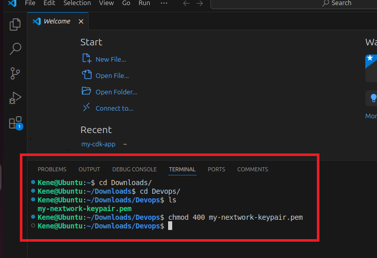Click the Search command center field
The height and width of the screenshot is (258, 377).
294,4
